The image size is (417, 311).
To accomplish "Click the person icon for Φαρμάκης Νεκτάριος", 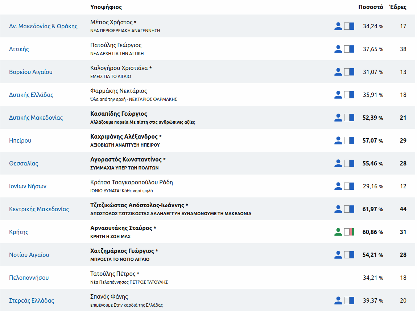I will [338, 95].
